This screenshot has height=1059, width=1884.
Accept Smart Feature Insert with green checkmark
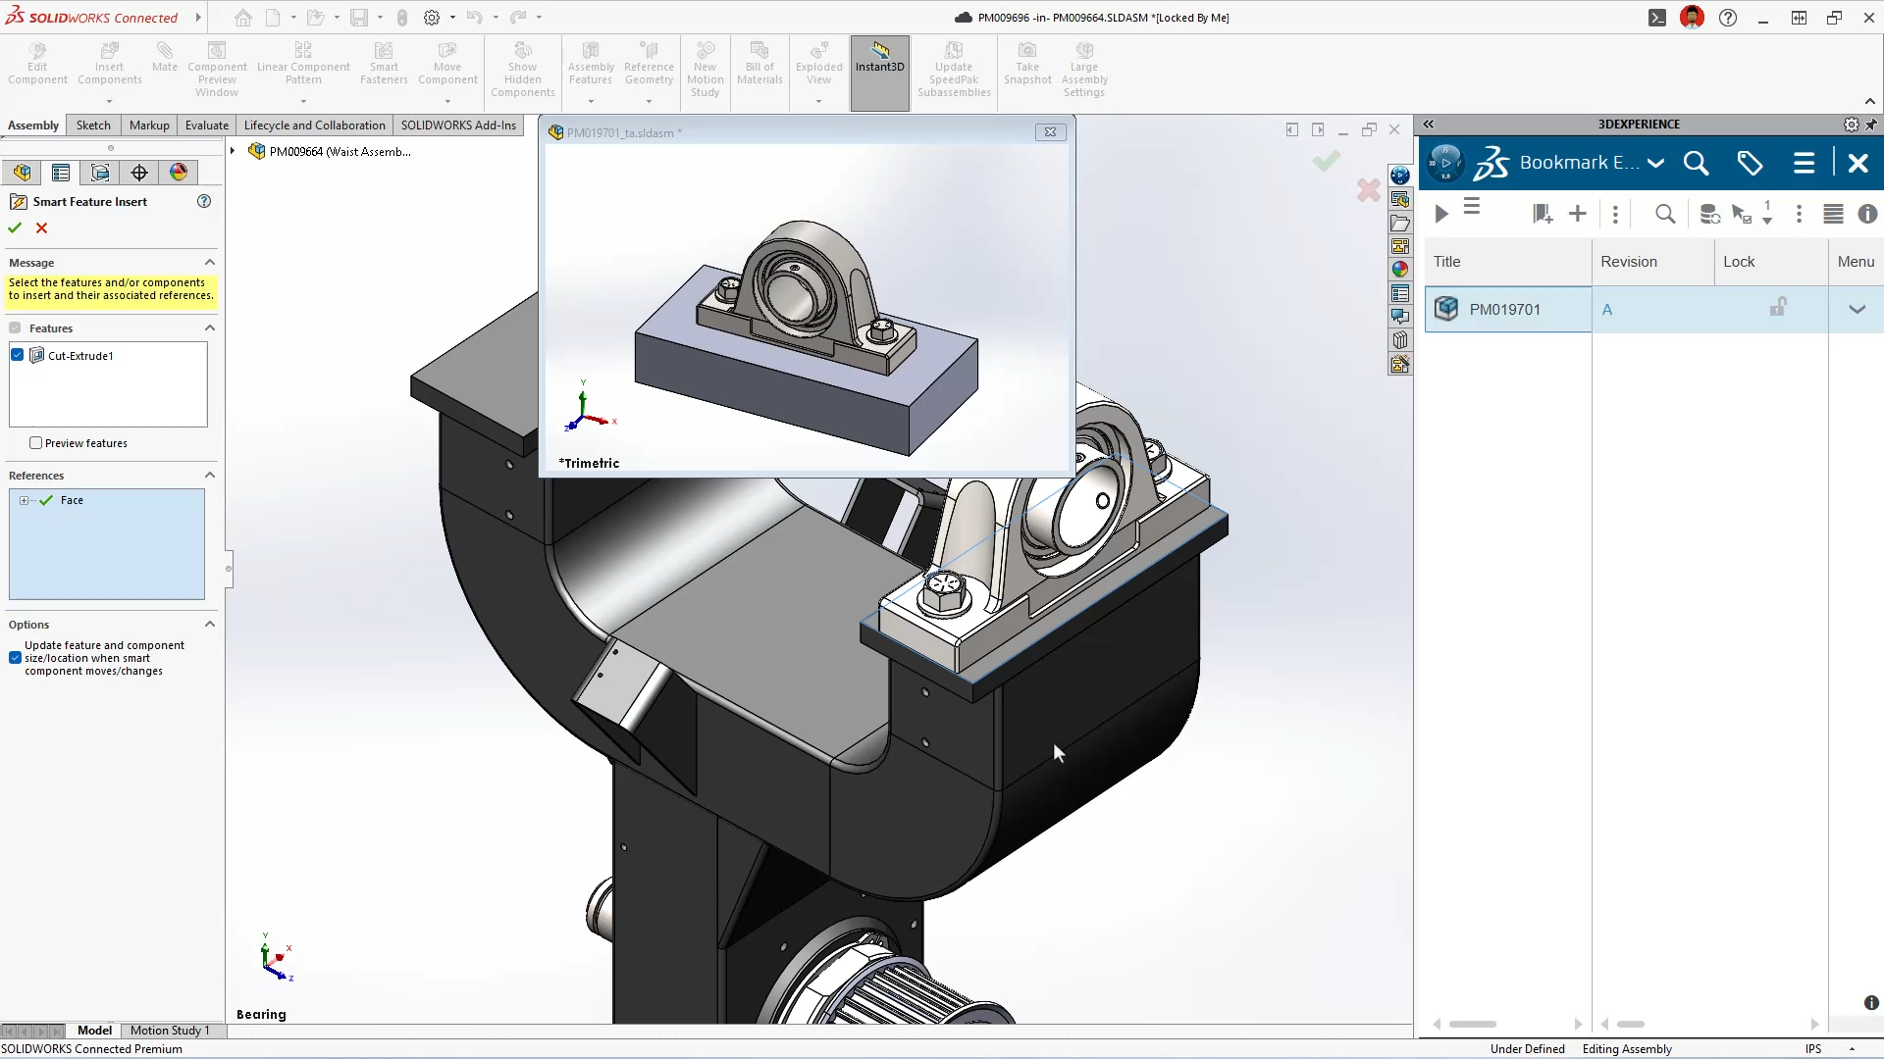(15, 227)
